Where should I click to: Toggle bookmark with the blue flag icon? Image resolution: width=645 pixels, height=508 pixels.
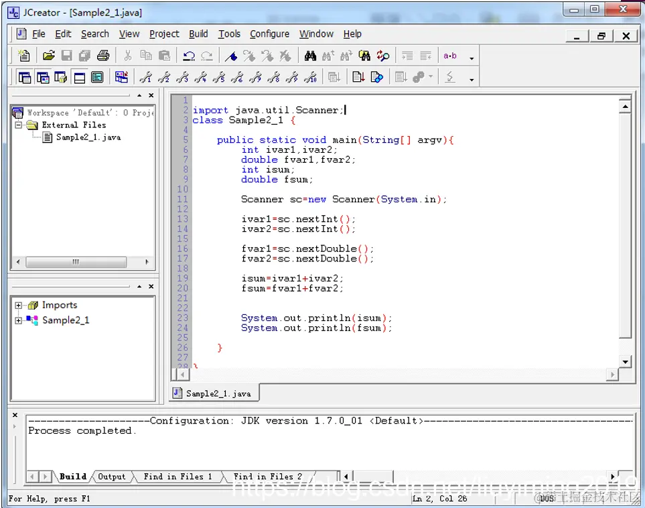pyautogui.click(x=231, y=56)
